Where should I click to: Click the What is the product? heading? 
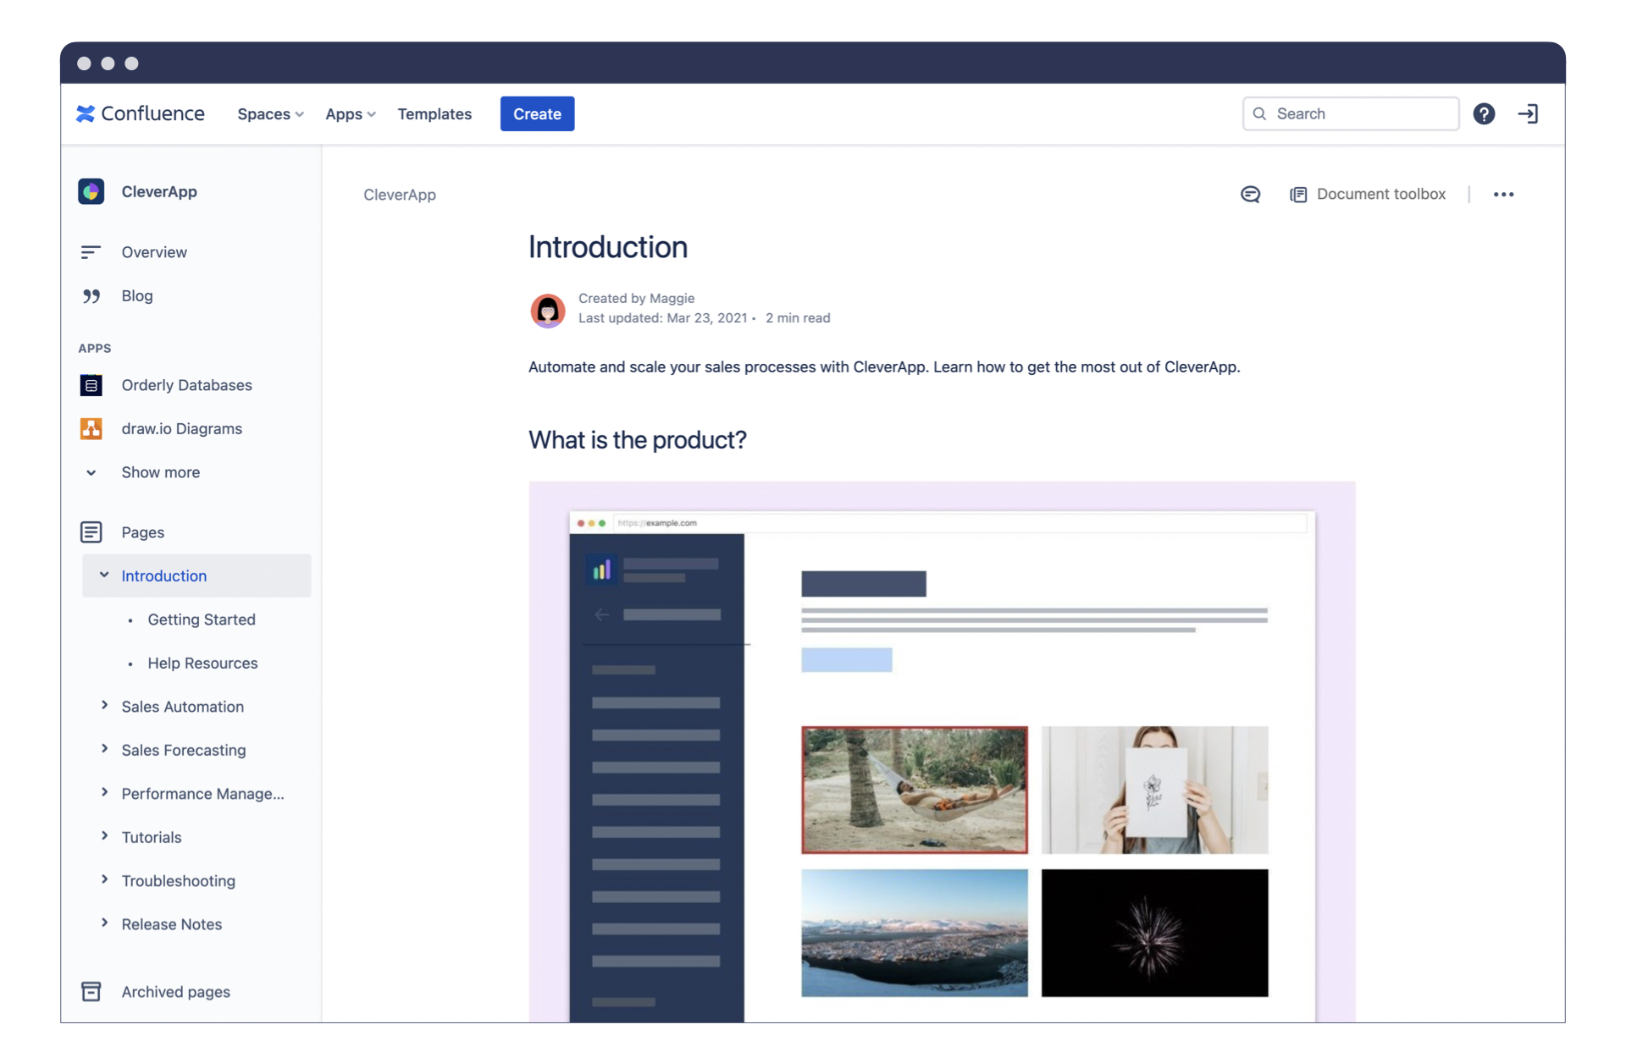[x=638, y=440]
